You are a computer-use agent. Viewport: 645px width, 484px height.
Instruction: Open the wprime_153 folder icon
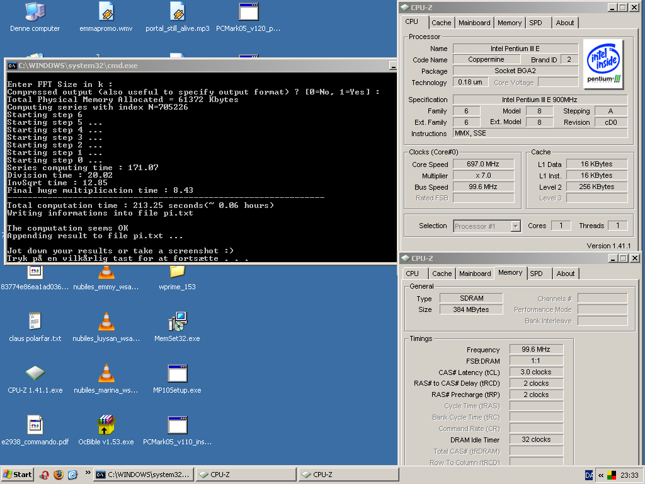[x=177, y=272]
